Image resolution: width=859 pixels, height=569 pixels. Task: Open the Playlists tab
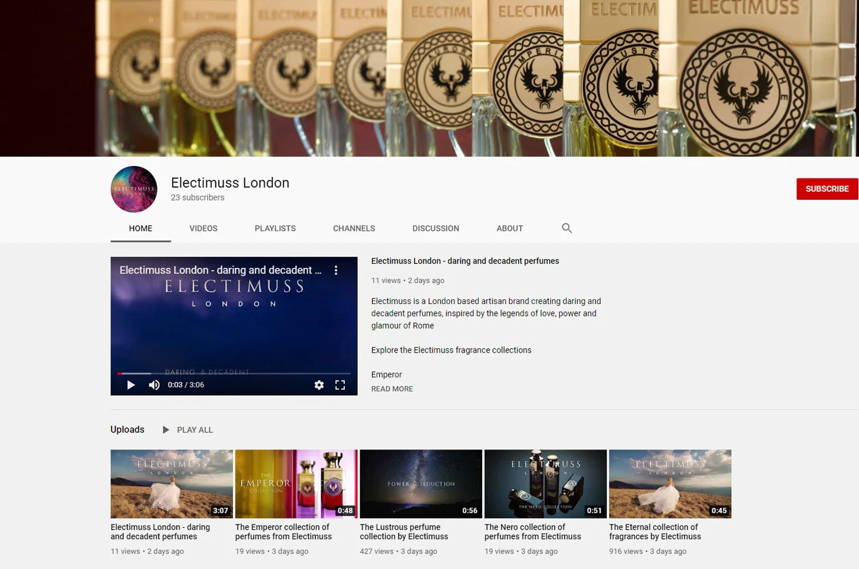[275, 228]
